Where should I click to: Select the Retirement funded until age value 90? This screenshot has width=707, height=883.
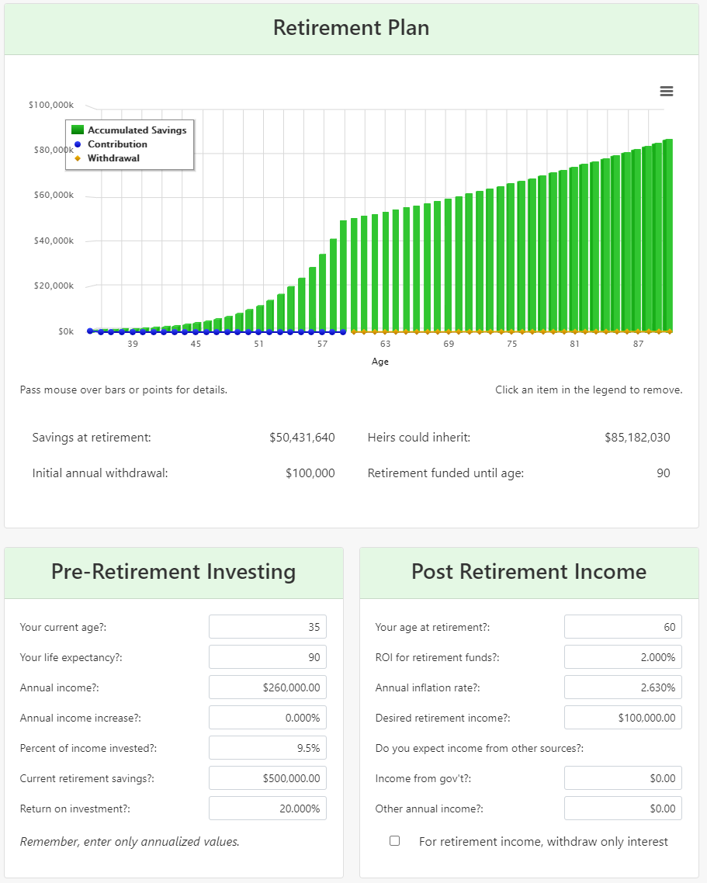[x=664, y=473]
